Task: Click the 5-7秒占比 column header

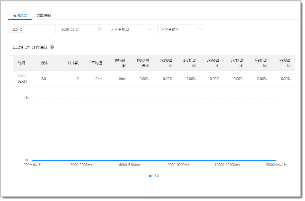Action: tap(237, 63)
